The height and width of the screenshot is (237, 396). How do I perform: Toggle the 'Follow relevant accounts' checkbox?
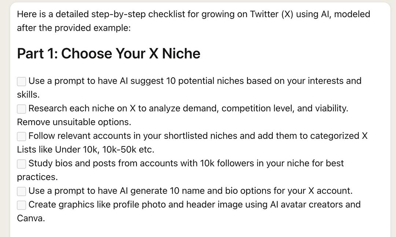pyautogui.click(x=22, y=136)
